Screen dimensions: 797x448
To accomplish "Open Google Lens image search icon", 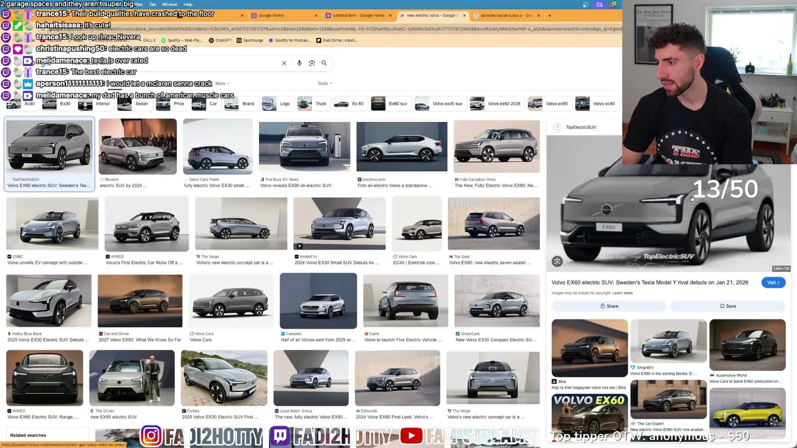I will point(312,63).
